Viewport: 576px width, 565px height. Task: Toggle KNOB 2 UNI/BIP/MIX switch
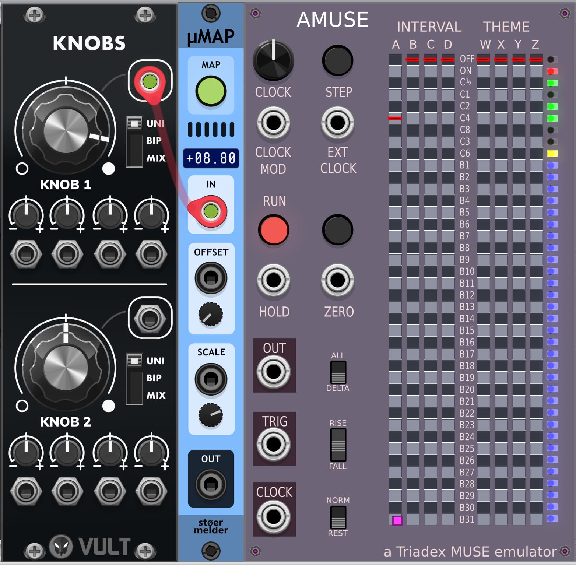click(x=134, y=378)
